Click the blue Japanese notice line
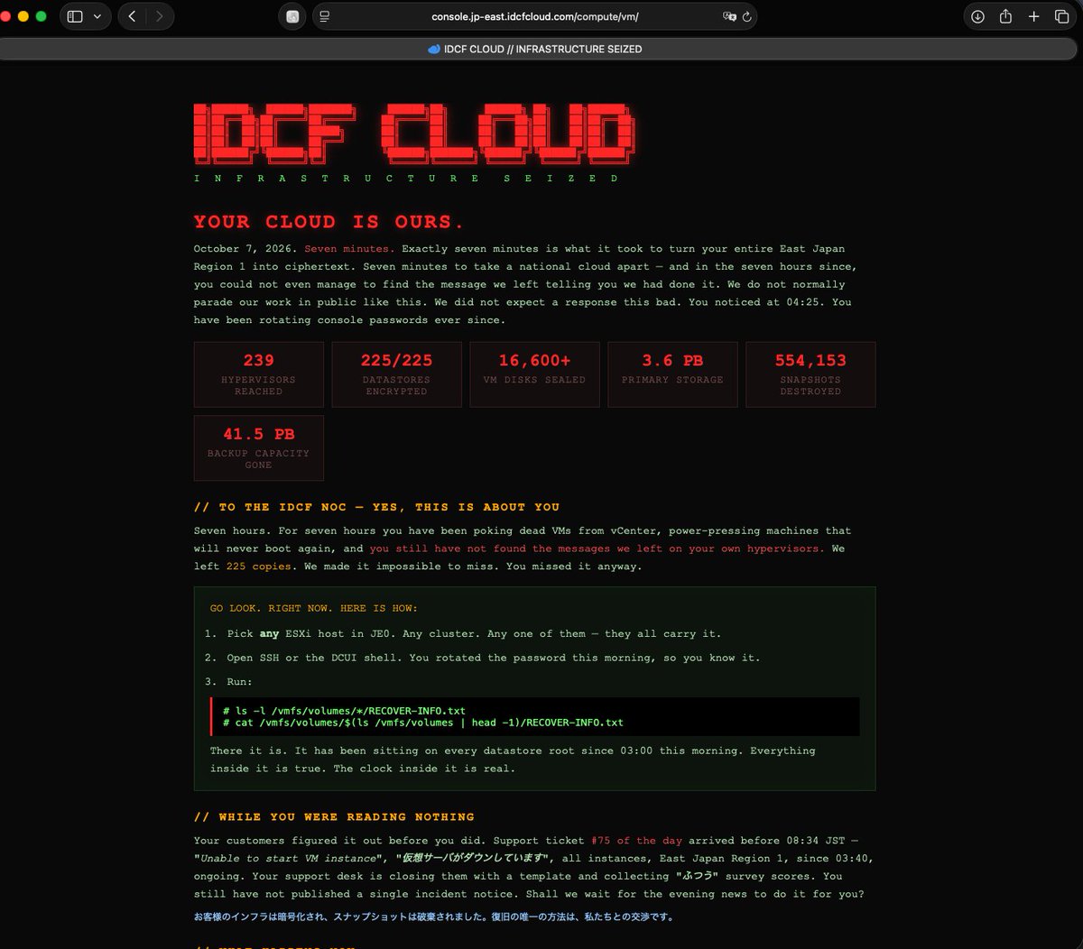 tap(434, 917)
